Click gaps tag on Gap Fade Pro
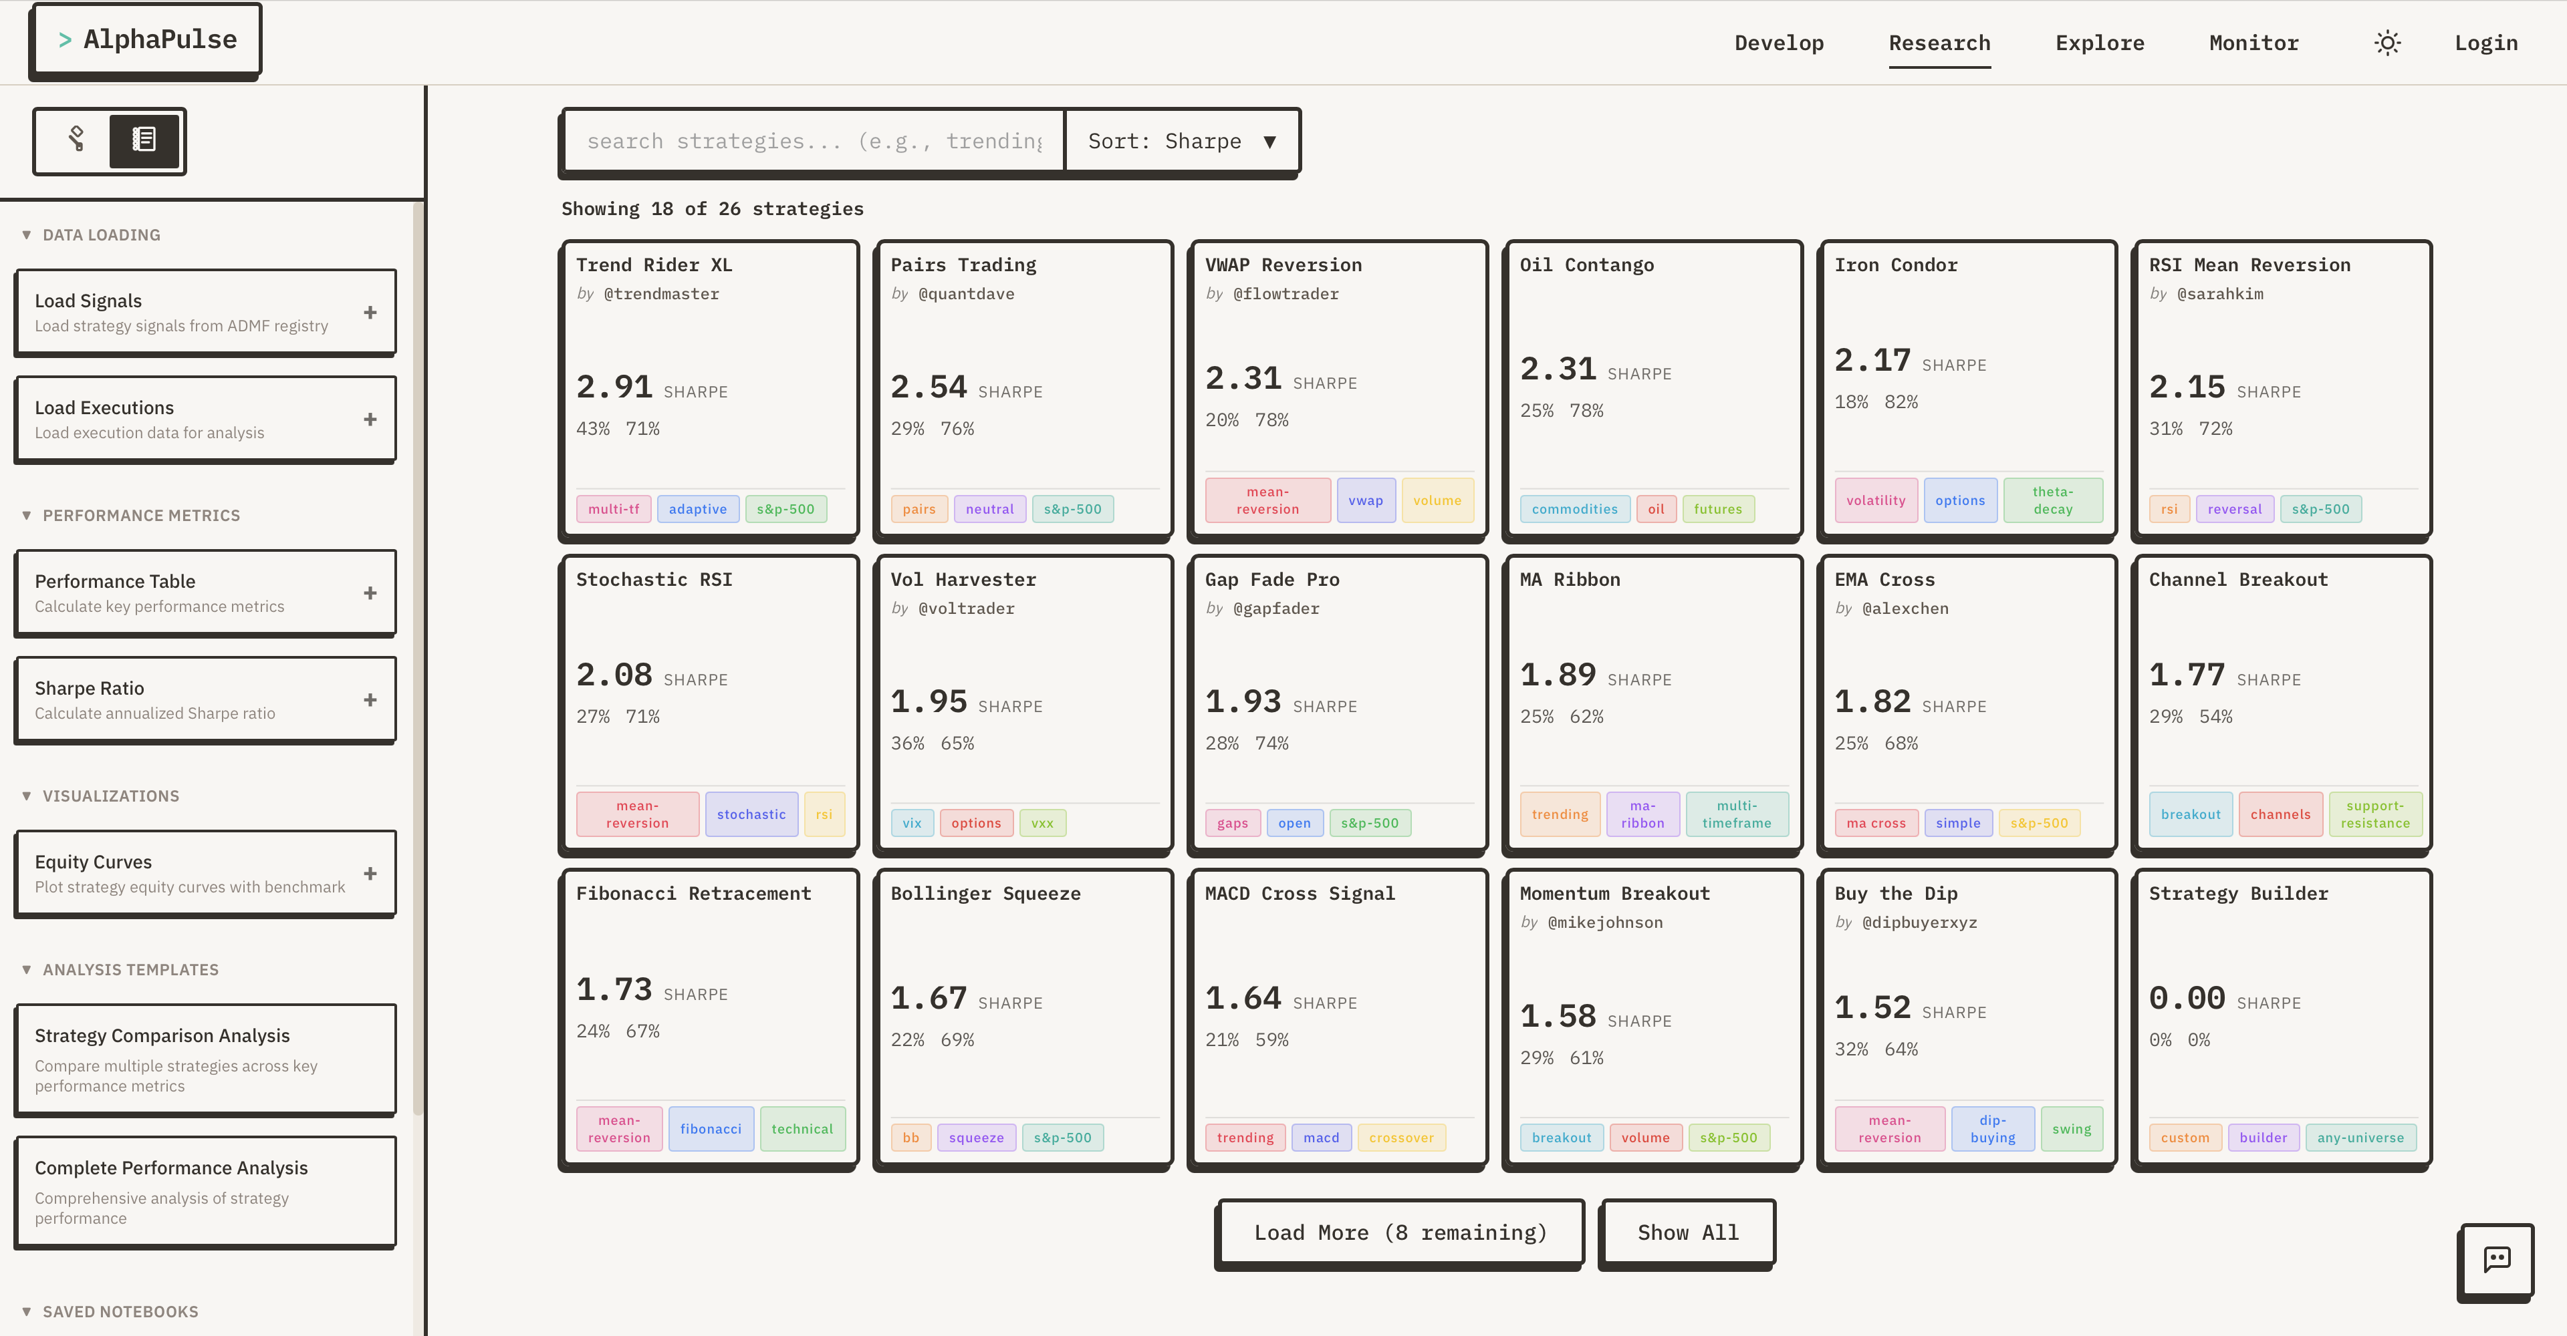The image size is (2567, 1336). pyautogui.click(x=1233, y=823)
